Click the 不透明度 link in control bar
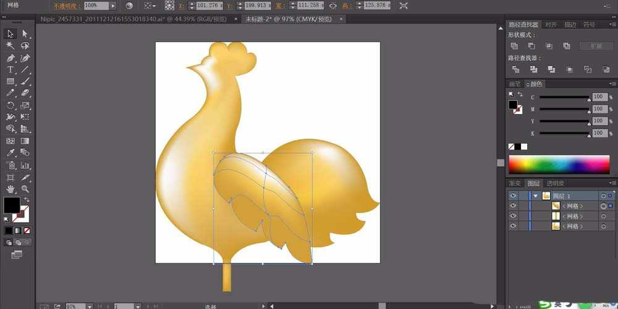The image size is (618, 309). pyautogui.click(x=66, y=6)
